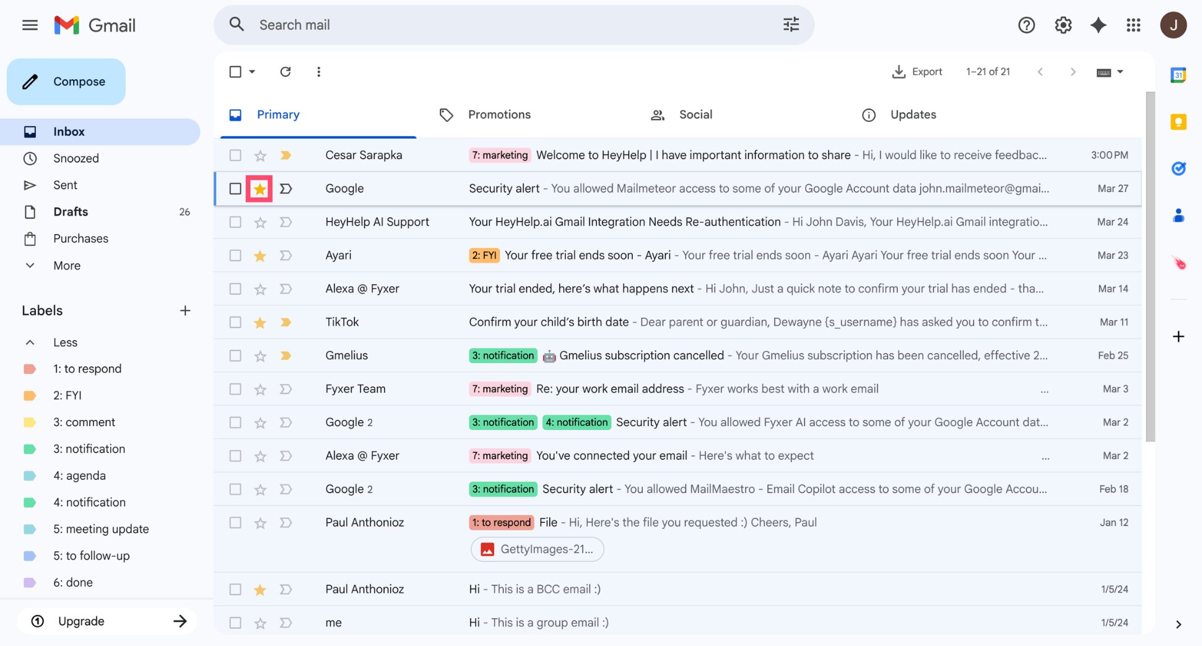Viewport: 1202px width, 646px height.
Task: Open the '1: to respond' label
Action: 87,369
